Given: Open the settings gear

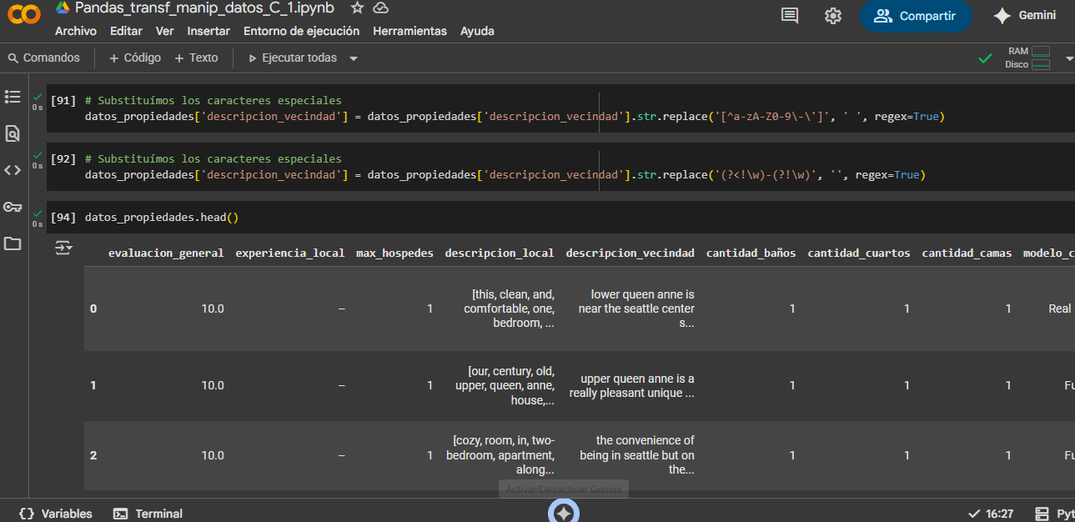Looking at the screenshot, I should pos(832,16).
